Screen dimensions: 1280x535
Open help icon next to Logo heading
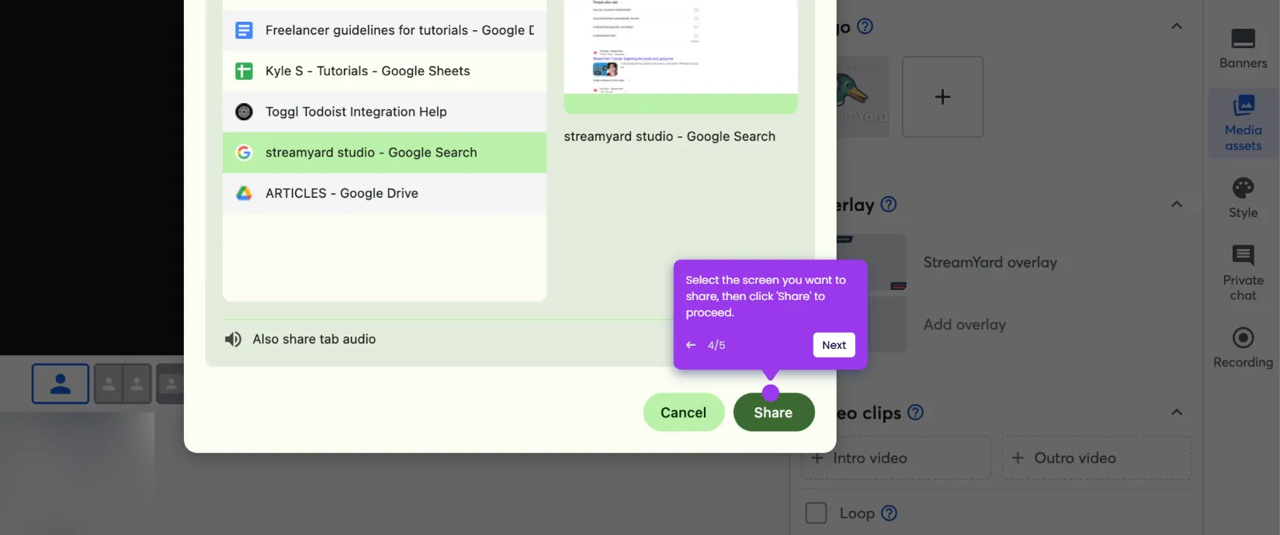(865, 26)
